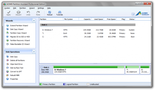Launch Make Bootable CD Wizard icon

[7, 44]
